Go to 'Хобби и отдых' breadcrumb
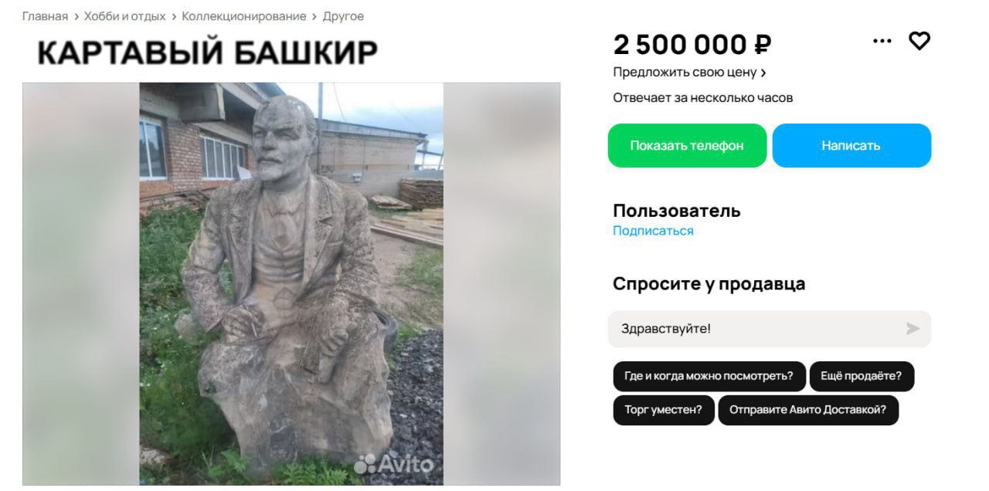The width and height of the screenshot is (989, 491). click(124, 16)
